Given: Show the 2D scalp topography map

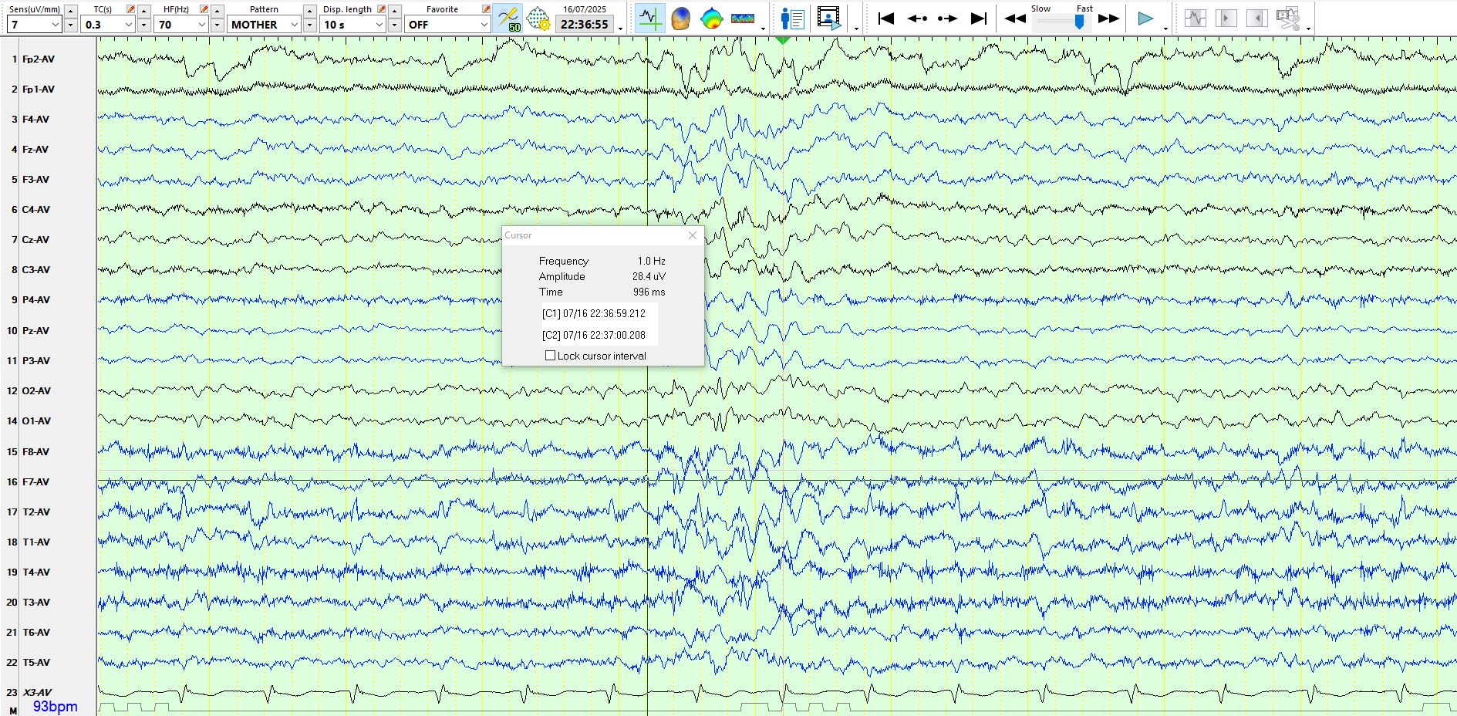Looking at the screenshot, I should [x=711, y=19].
